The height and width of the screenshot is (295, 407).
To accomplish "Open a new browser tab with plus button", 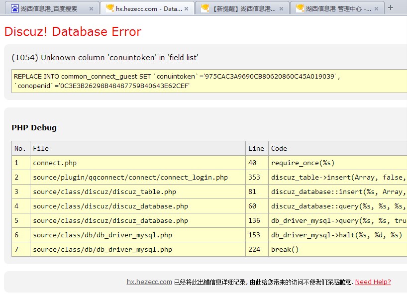I will click(391, 7).
